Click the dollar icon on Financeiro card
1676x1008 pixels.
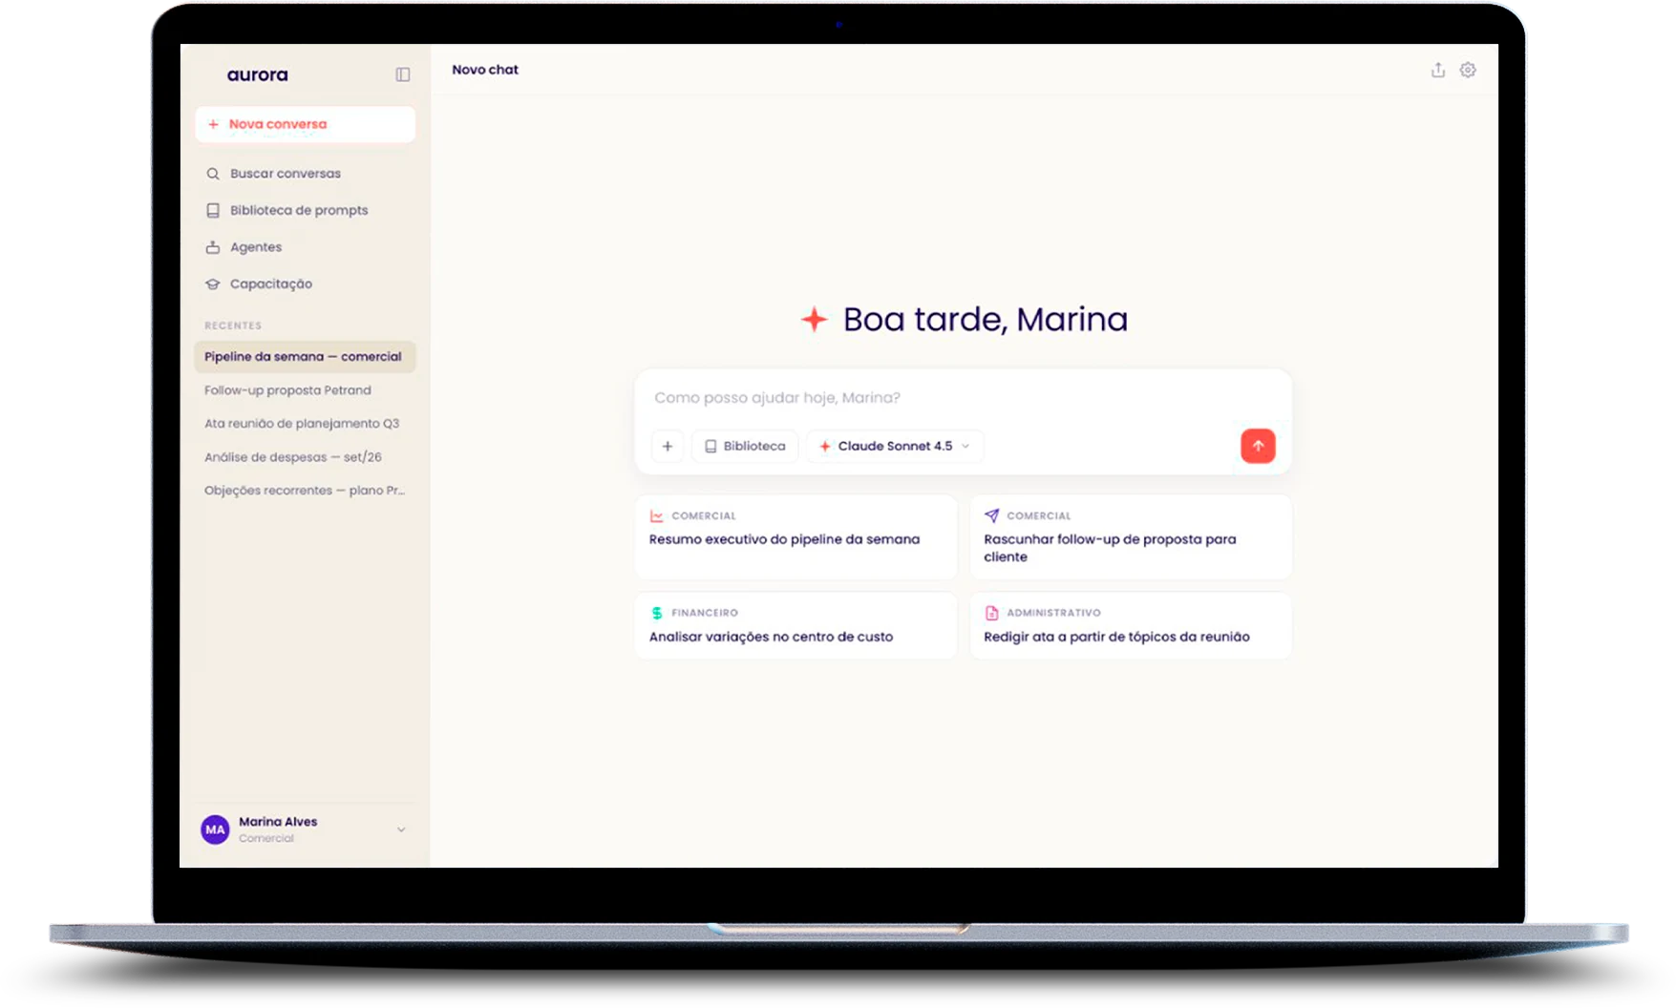point(657,613)
